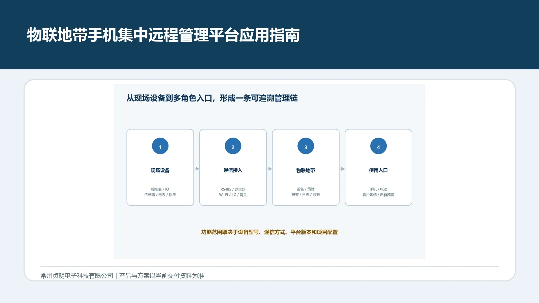
Task: Select the 现场设备 card heading
Action: 160,170
